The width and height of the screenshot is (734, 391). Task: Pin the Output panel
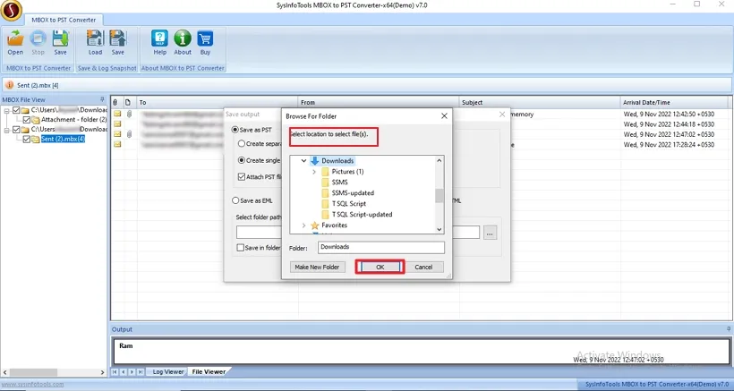pyautogui.click(x=729, y=329)
